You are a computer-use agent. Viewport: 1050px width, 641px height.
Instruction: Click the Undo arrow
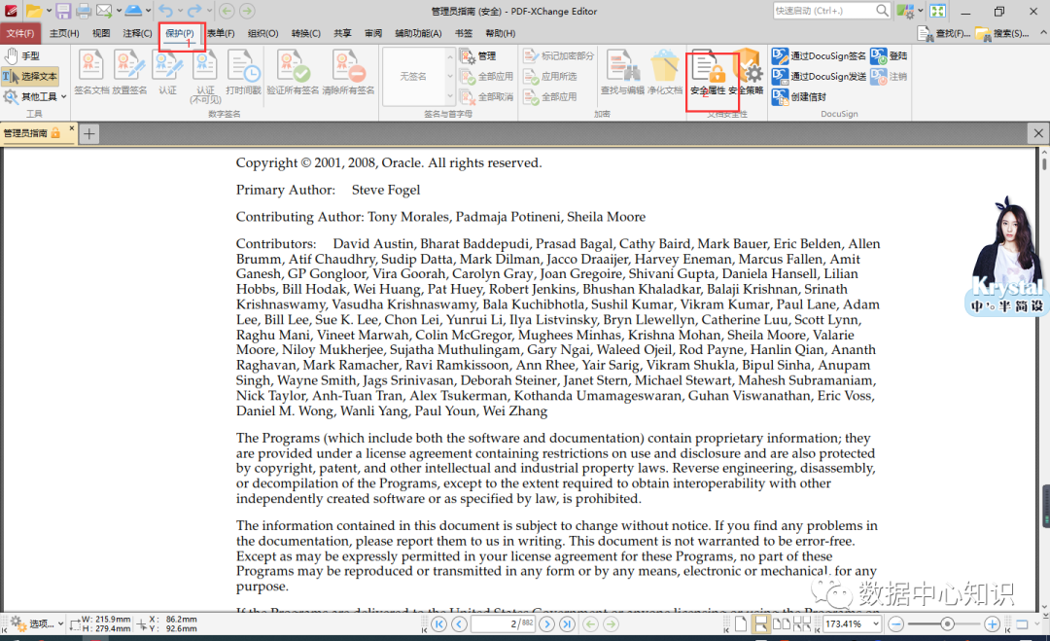165,11
